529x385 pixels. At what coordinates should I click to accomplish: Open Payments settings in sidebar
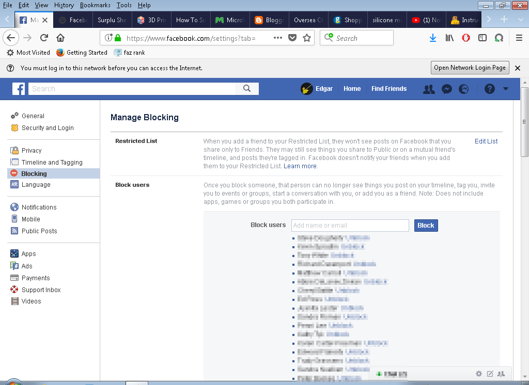click(x=30, y=278)
